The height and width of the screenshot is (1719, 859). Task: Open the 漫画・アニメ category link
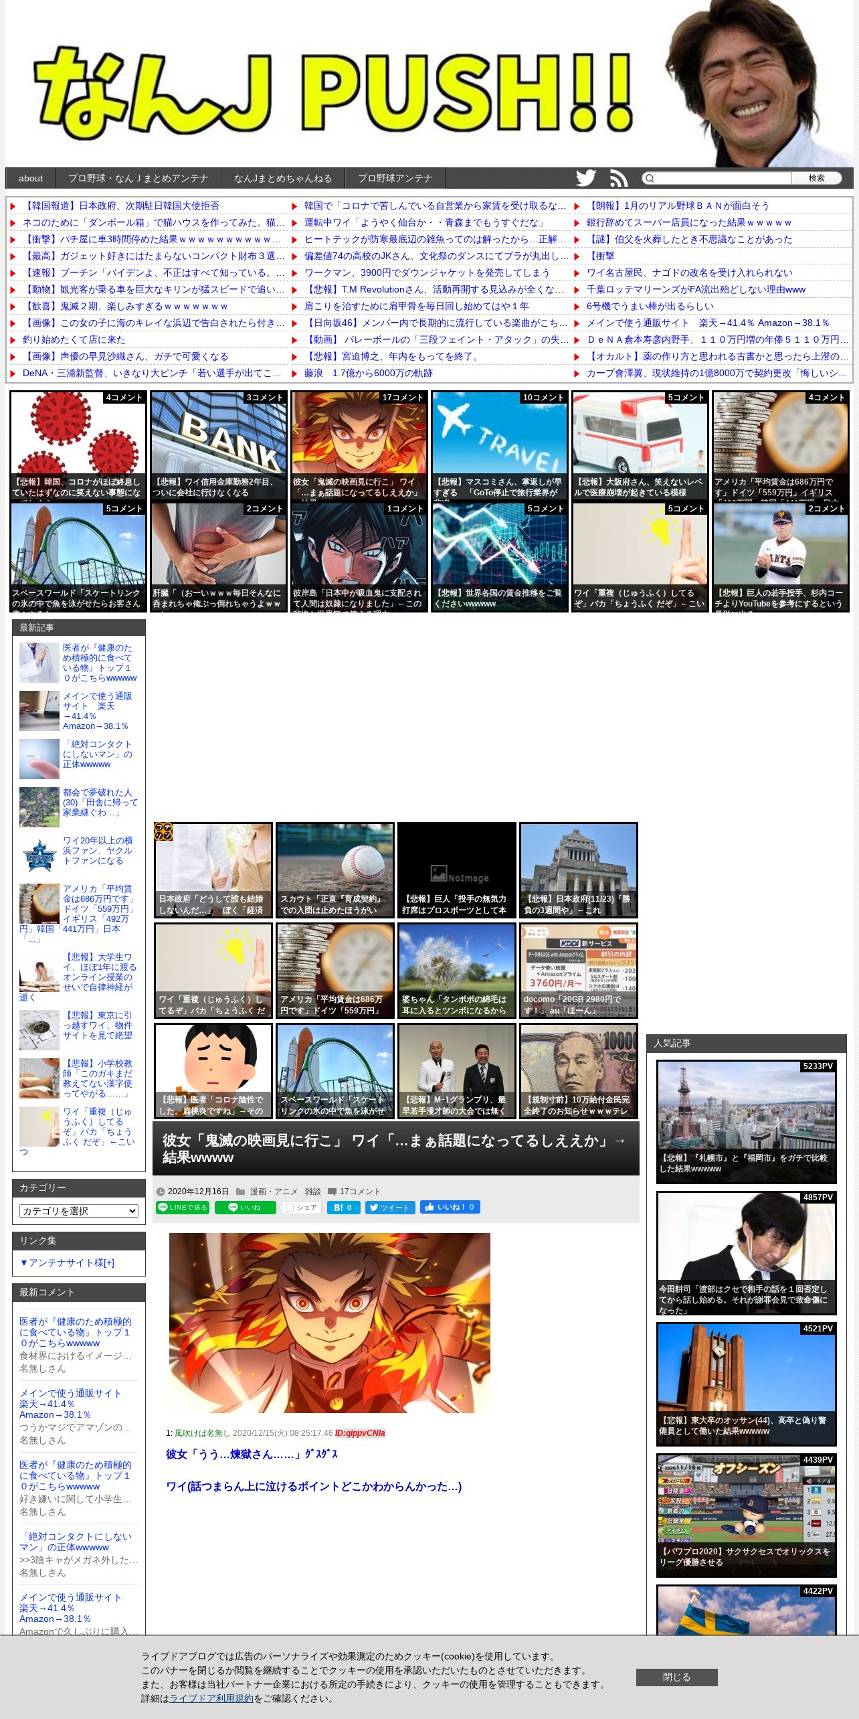(x=274, y=1191)
